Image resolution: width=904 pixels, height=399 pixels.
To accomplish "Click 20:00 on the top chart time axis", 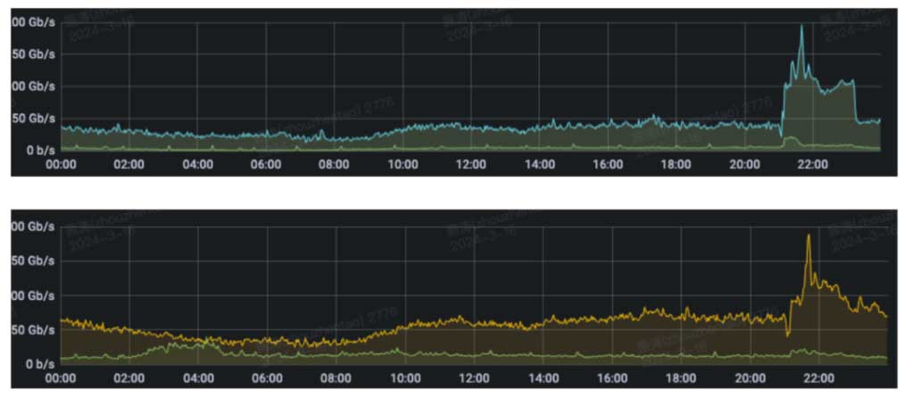I will tap(745, 164).
